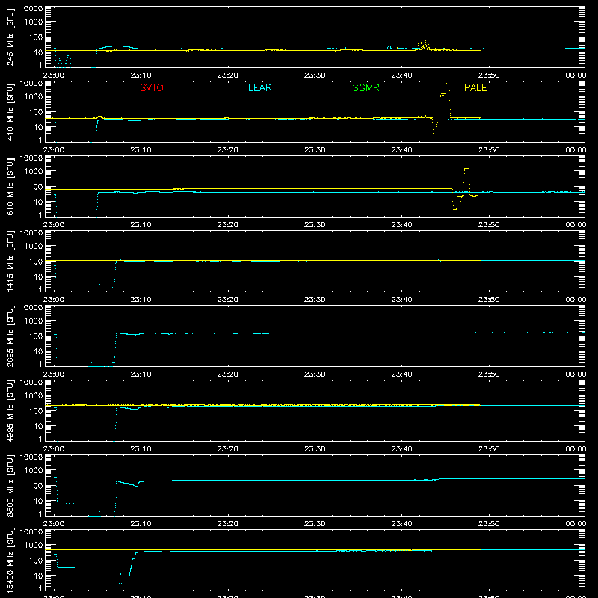The width and height of the screenshot is (598, 598).
Task: Click the yellow PALE station label
Action: (x=475, y=87)
